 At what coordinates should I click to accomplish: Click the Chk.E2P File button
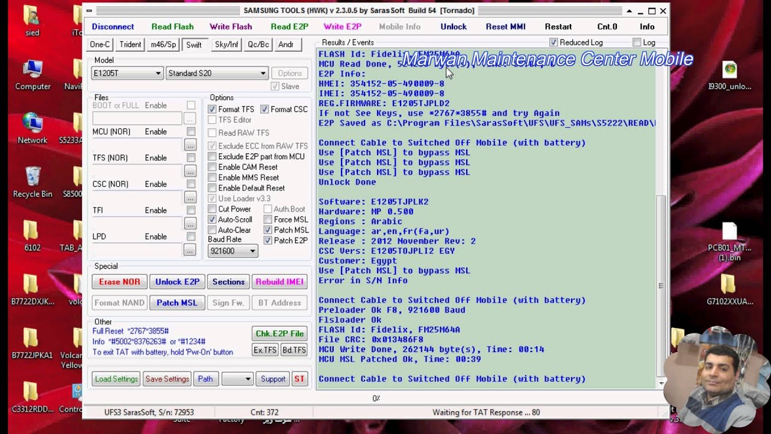pos(279,333)
